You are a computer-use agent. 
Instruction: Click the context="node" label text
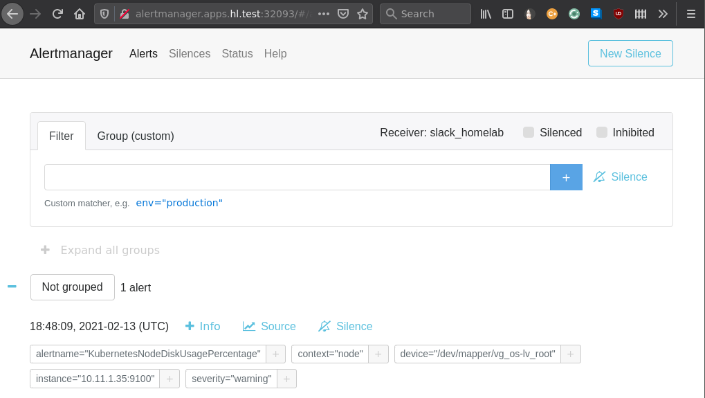pos(330,354)
